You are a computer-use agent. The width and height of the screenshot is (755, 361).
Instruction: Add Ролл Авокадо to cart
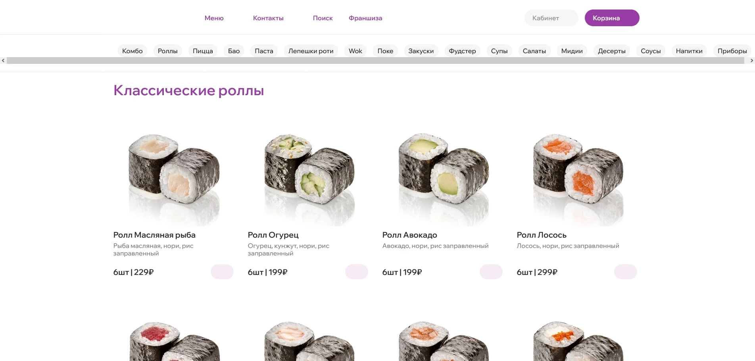coord(491,272)
